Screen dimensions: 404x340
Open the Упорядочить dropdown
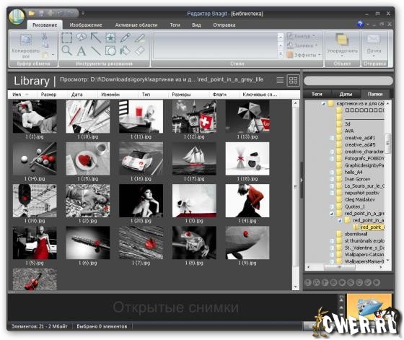pyautogui.click(x=343, y=45)
